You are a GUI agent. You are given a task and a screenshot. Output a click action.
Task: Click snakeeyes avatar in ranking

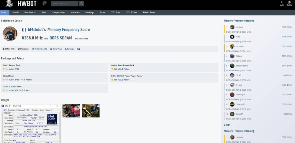(x=232, y=95)
